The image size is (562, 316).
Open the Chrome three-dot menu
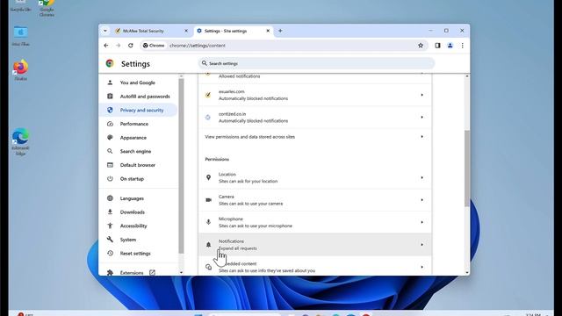point(463,46)
